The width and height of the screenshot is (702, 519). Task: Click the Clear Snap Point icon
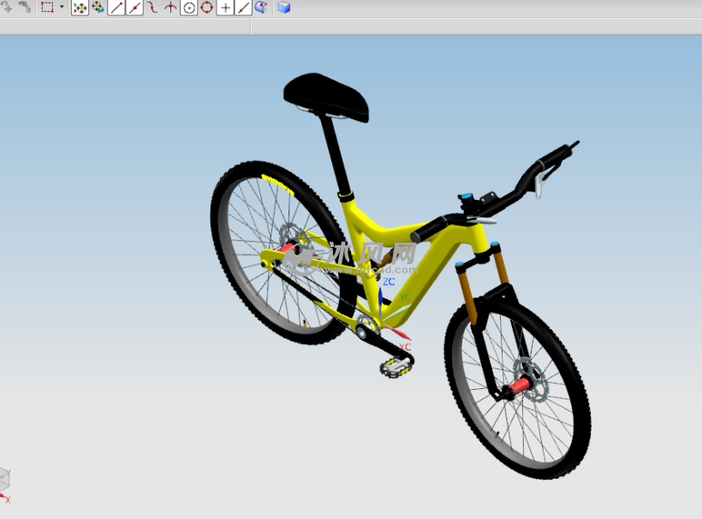click(x=98, y=8)
